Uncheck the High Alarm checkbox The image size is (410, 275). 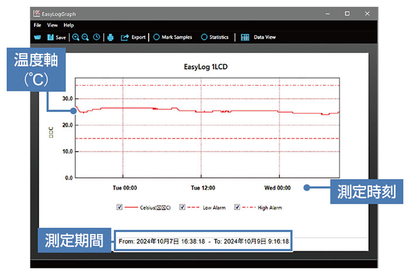point(237,207)
